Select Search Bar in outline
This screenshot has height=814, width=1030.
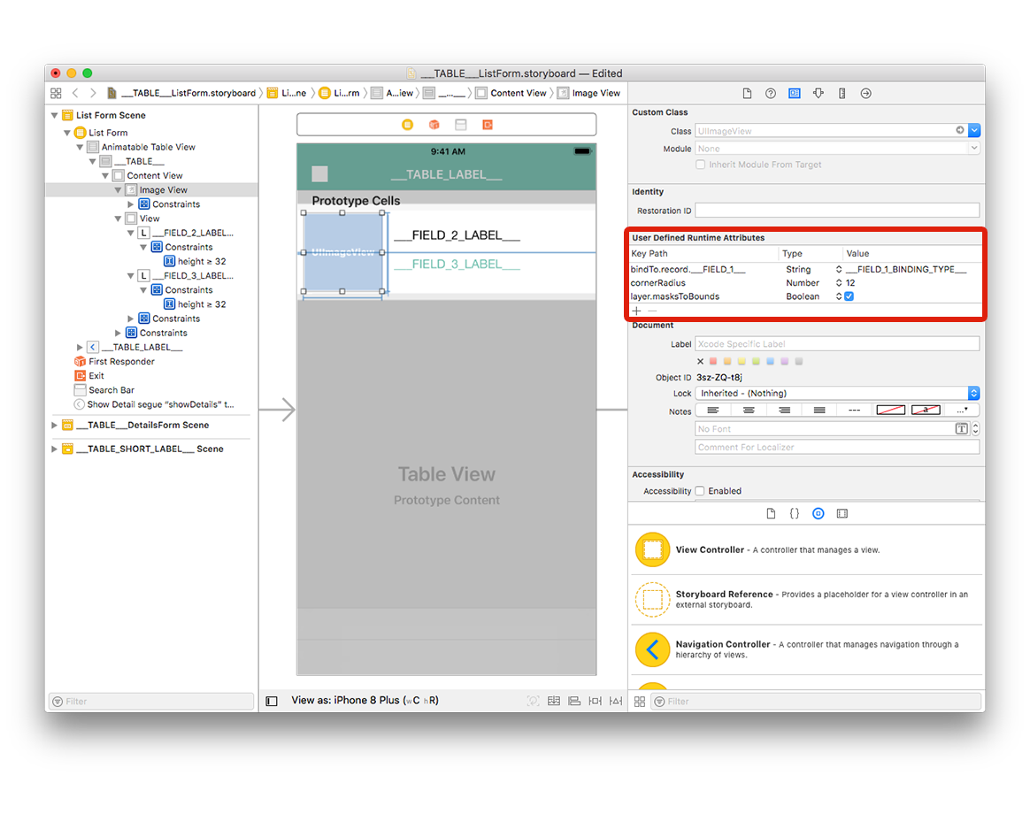(104, 389)
